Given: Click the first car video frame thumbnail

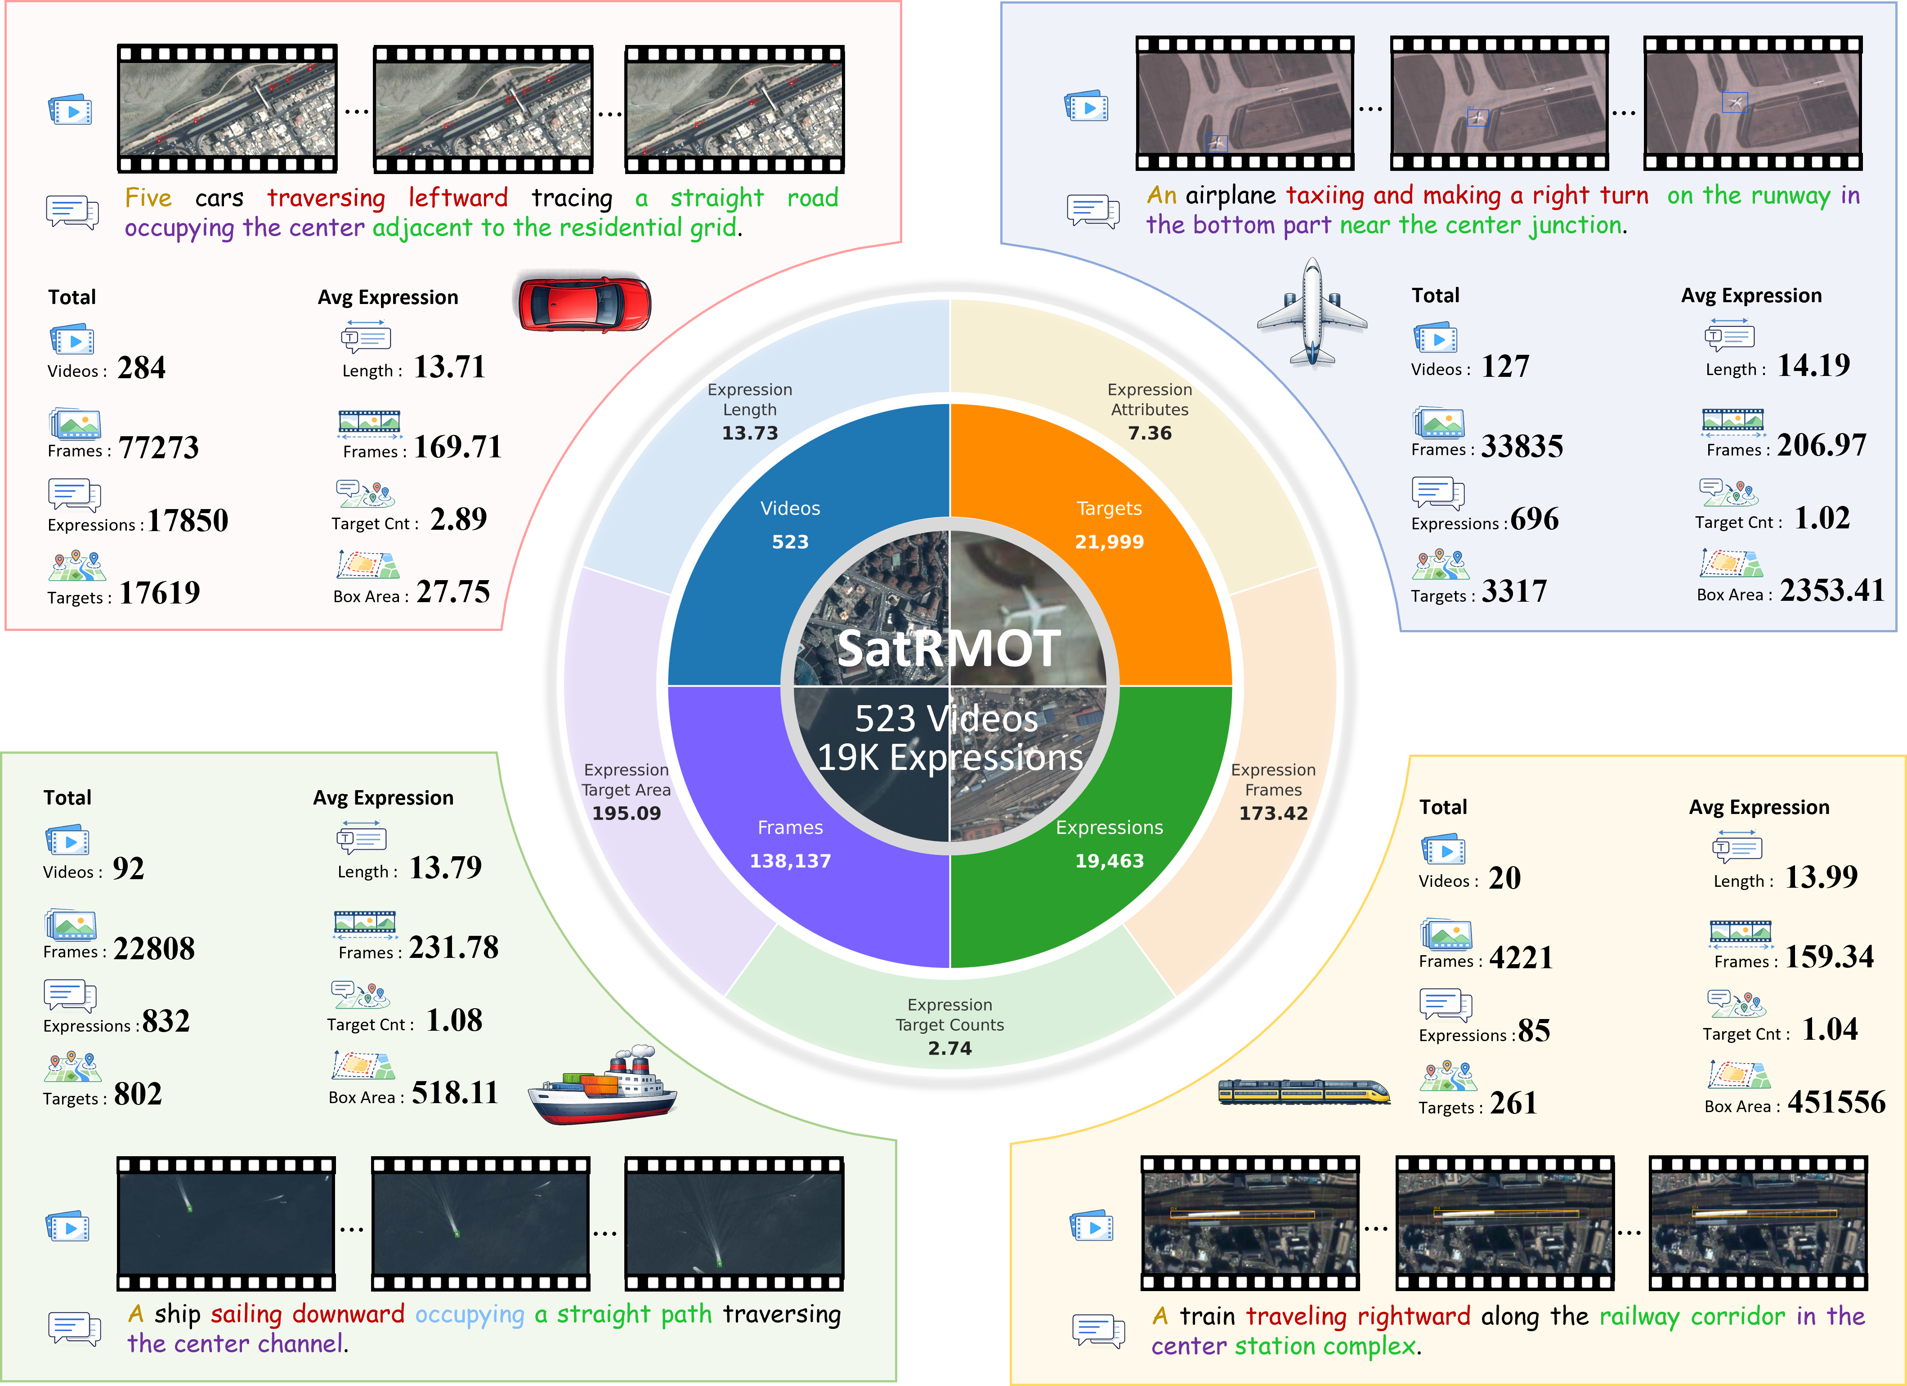Looking at the screenshot, I should tap(227, 109).
